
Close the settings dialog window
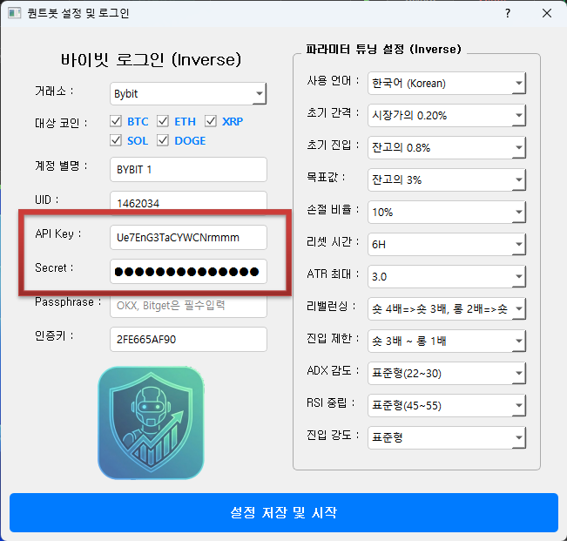point(546,13)
